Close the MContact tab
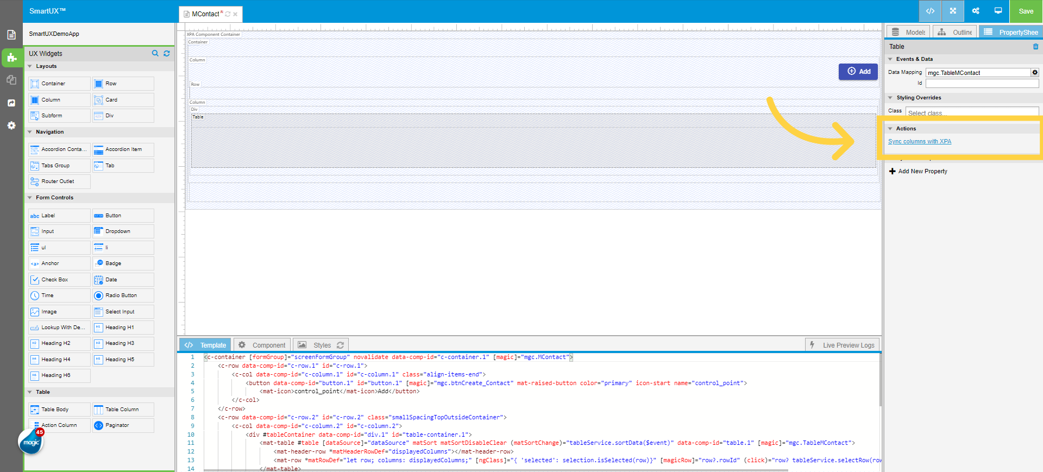Screen dimensions: 1043x472 coord(235,14)
